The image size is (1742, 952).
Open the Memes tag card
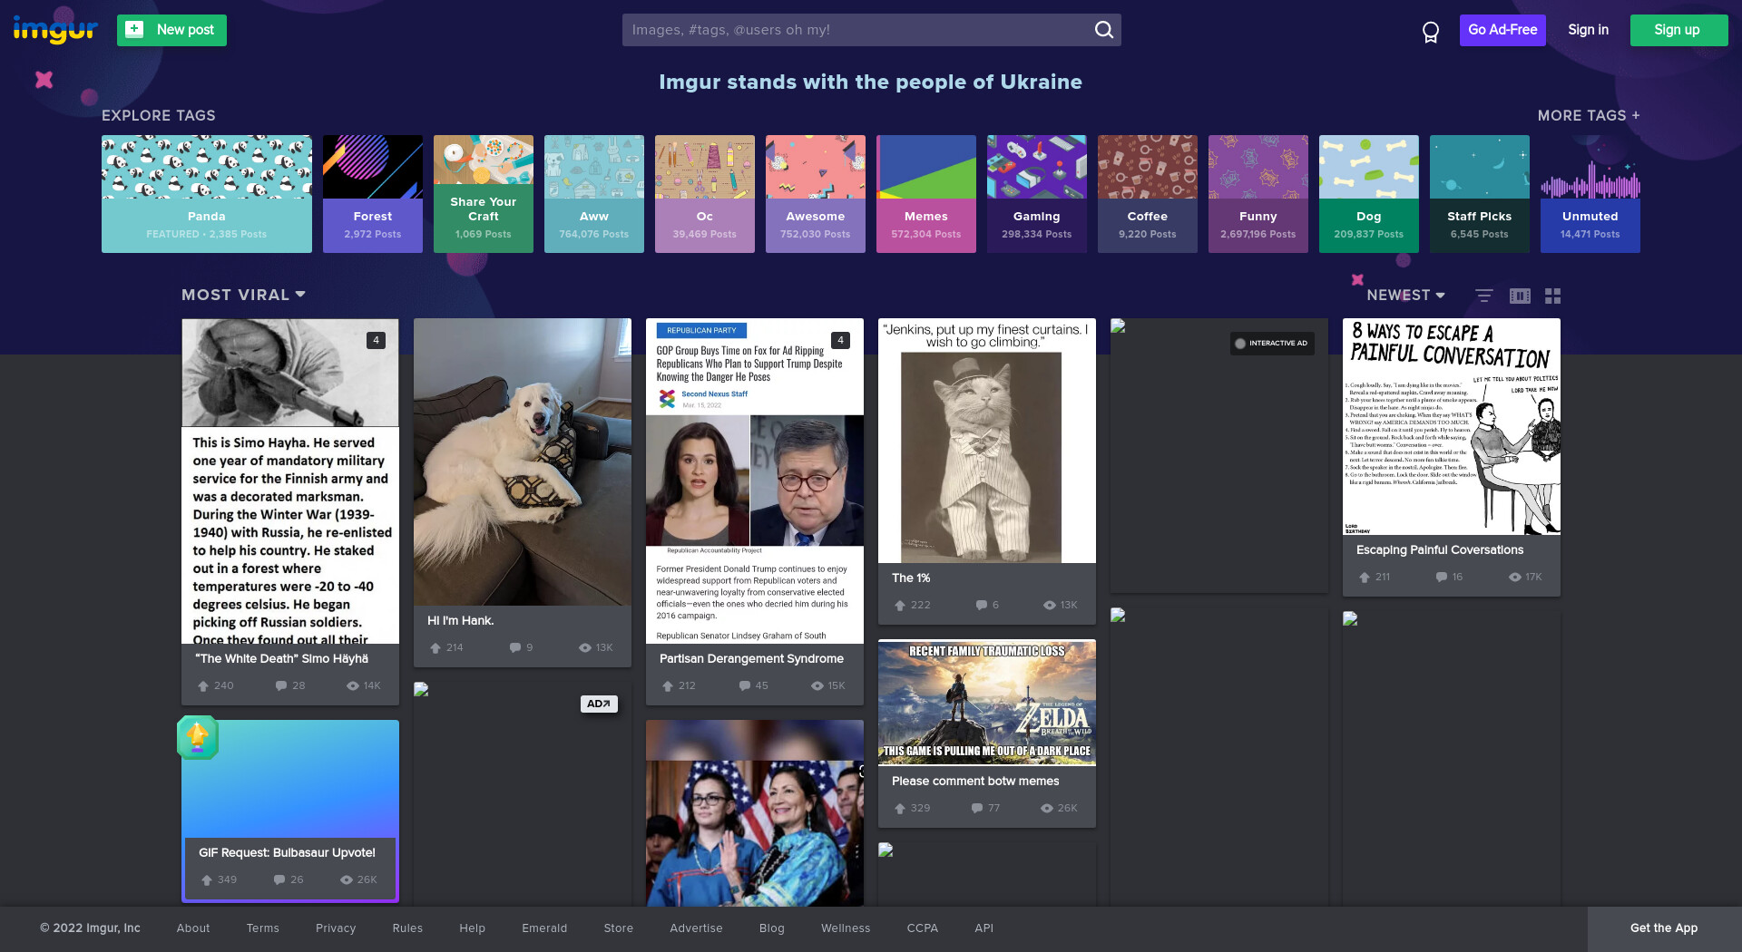coord(926,194)
